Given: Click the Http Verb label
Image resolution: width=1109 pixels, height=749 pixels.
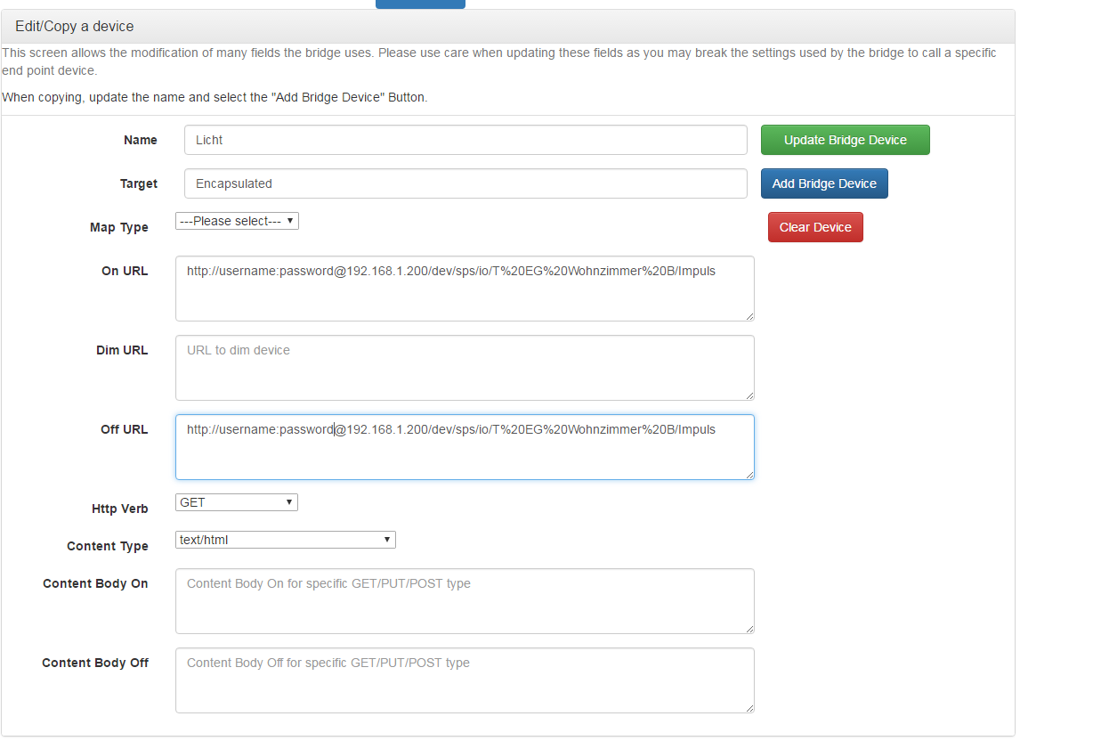Looking at the screenshot, I should 120,509.
